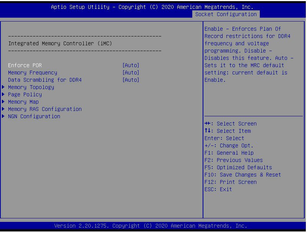Click the arrow beside Memory Topology
Image resolution: width=307 pixels, height=233 pixels.
[x=3, y=87]
